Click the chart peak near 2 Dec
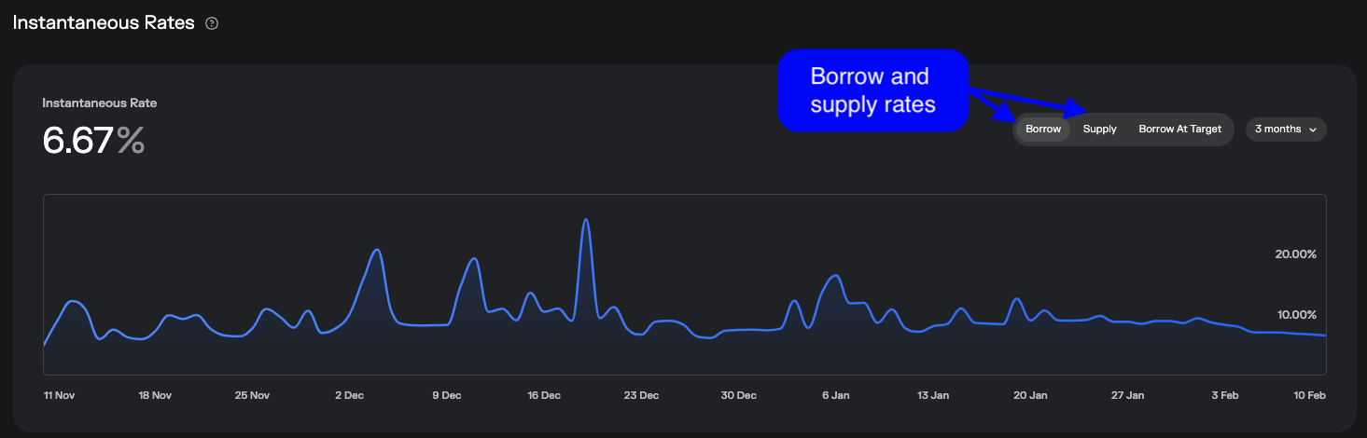Screen dimensions: 1367x438 tap(377, 251)
